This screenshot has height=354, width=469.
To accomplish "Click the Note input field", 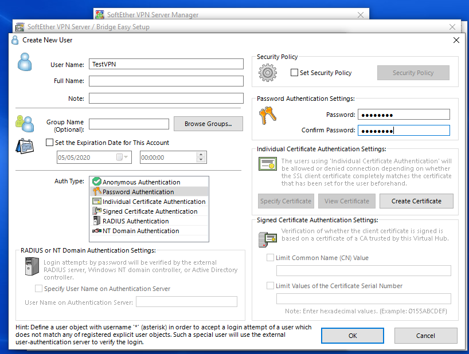I will 166,99.
